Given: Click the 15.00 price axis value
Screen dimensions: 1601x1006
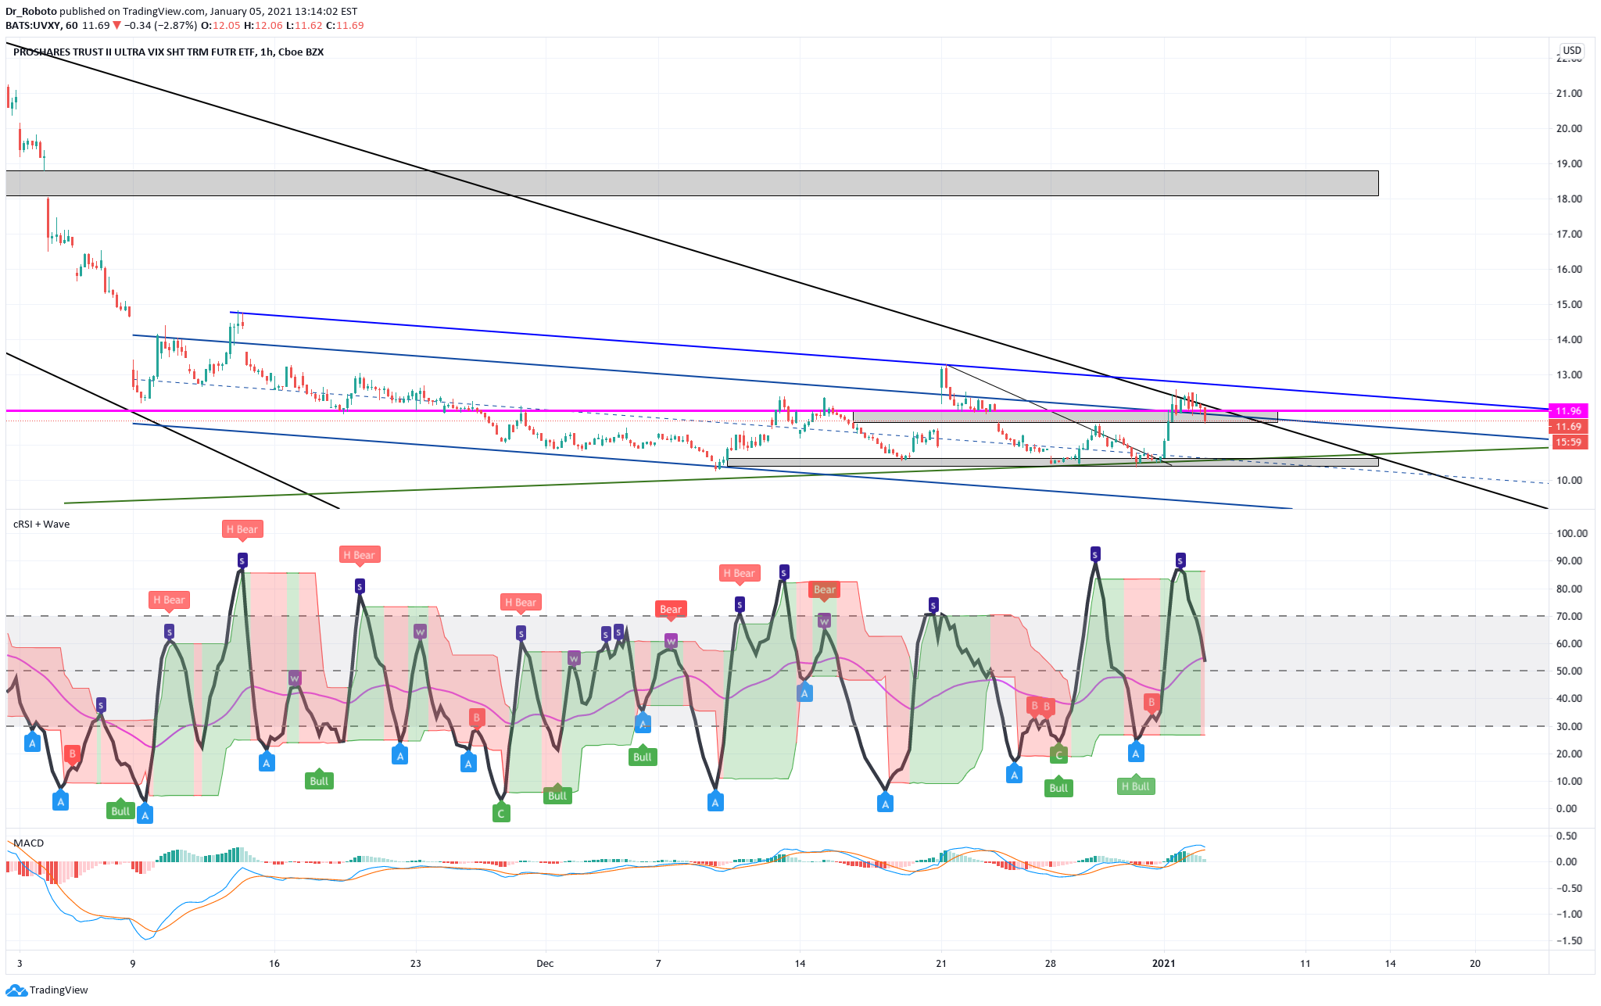Looking at the screenshot, I should [x=1569, y=304].
